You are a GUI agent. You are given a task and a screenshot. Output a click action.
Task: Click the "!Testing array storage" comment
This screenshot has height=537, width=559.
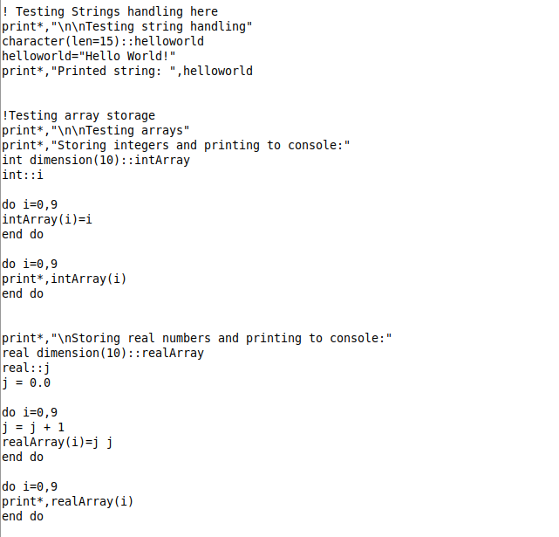coord(78,115)
